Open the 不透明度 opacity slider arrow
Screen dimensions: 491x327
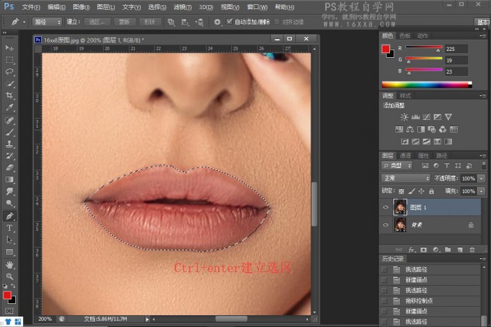pyautogui.click(x=481, y=178)
